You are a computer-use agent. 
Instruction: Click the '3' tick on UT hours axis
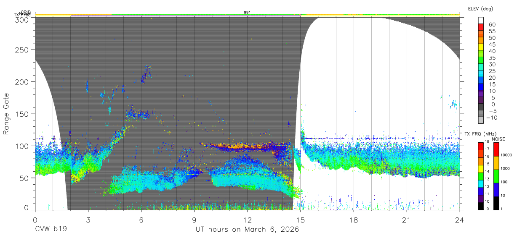[88, 220]
